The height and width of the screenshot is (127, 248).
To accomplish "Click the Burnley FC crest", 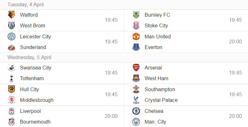I will coord(136,15).
